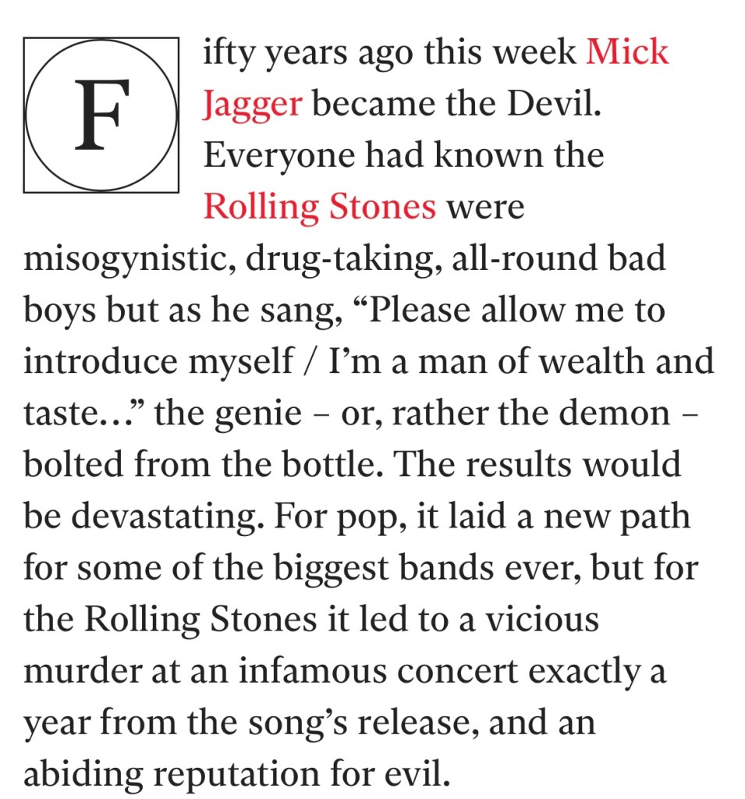Click the word infamous before concert
Screen dimensions: 745x799
tap(313, 670)
